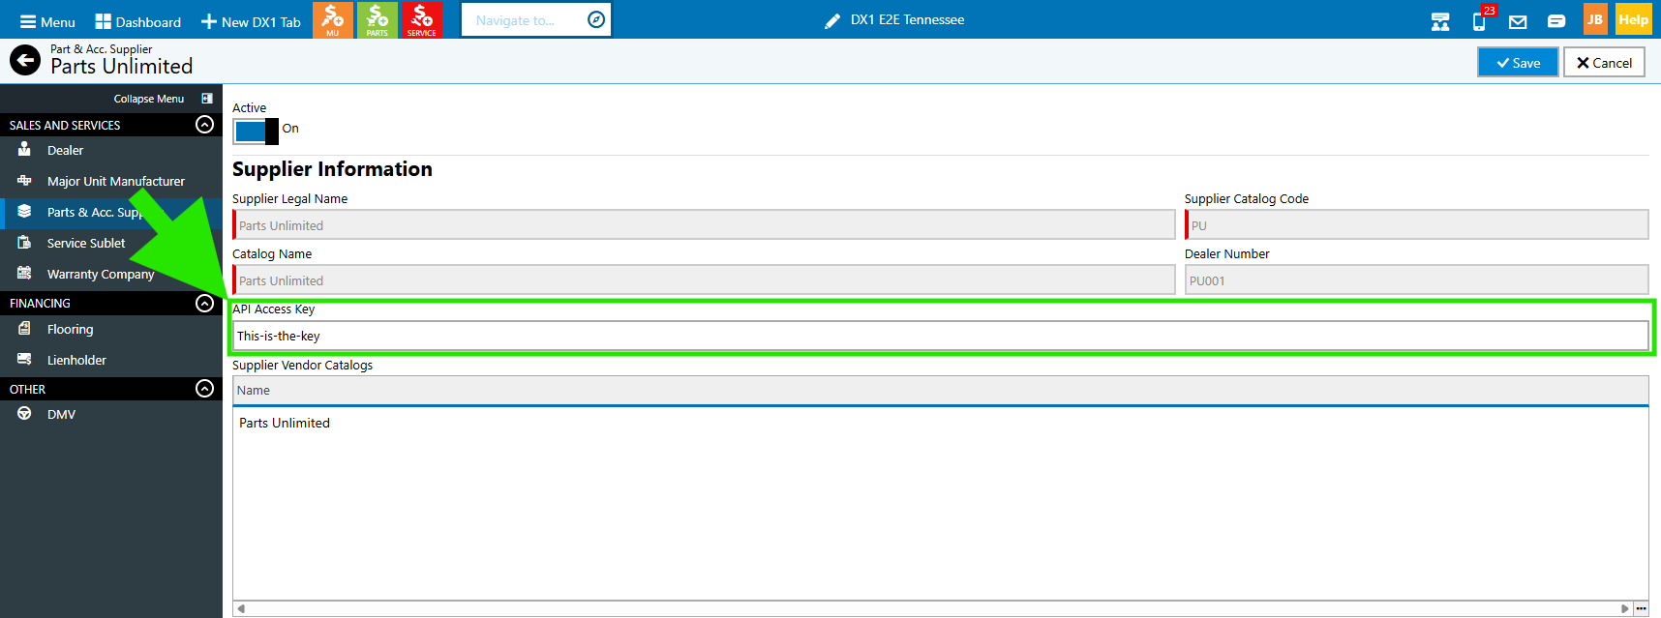Open Flooring in sidebar
Screen dimensions: 1661x618
pyautogui.click(x=111, y=329)
